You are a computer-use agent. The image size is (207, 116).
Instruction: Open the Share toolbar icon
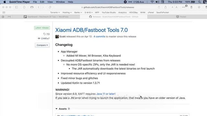166,7
